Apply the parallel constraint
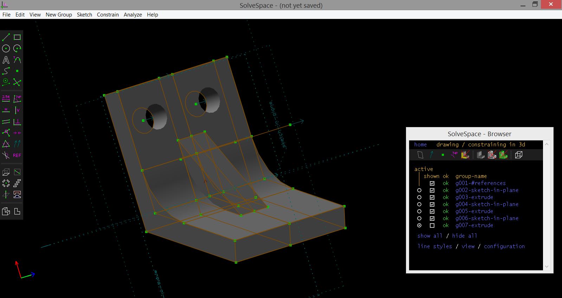Screen dimensions: 562x298 coord(6,122)
